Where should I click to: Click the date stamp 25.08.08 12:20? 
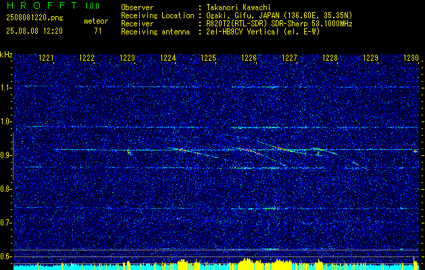(x=34, y=31)
